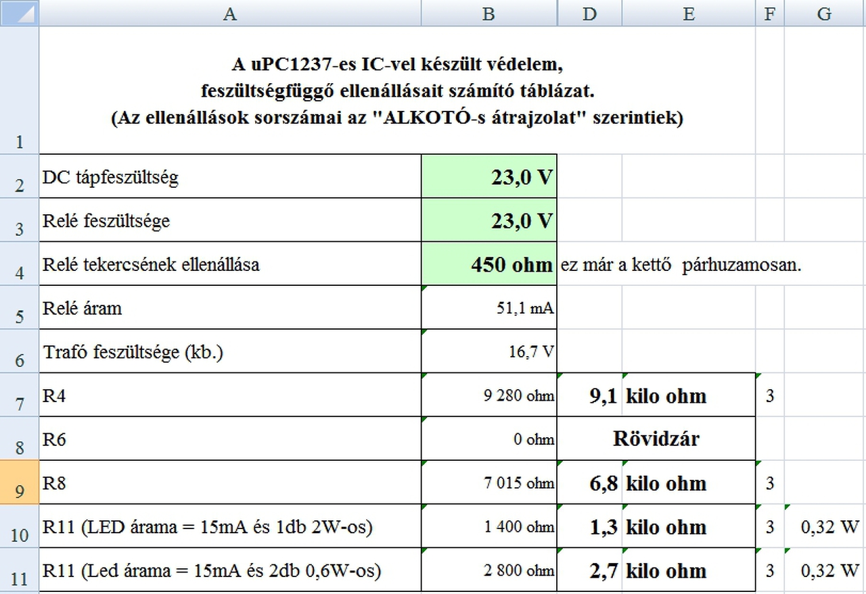Select the 16,7 V transformer voltage cell

489,351
